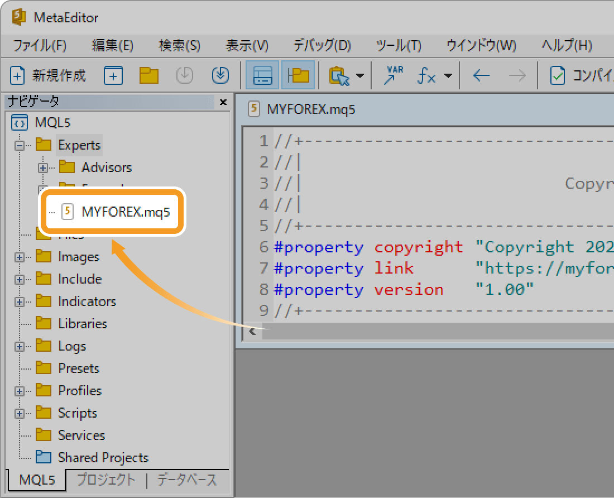The height and width of the screenshot is (498, 614).
Task: Select the Include folder
Action: click(x=79, y=279)
